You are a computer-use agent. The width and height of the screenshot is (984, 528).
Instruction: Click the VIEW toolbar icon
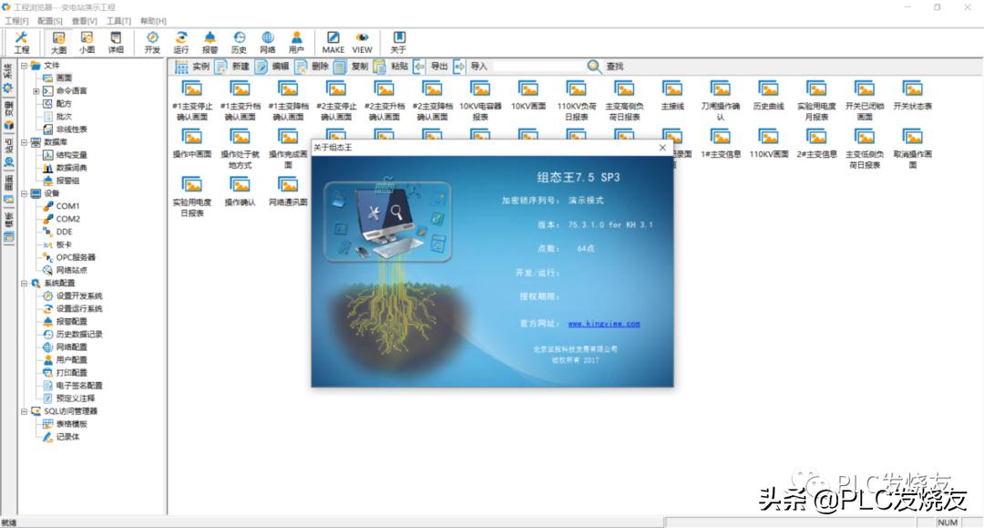pos(361,40)
